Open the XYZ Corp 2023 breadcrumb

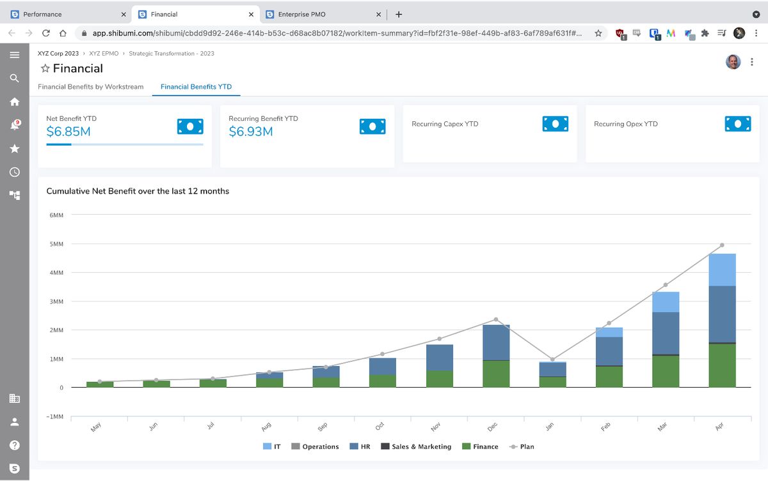pyautogui.click(x=58, y=54)
